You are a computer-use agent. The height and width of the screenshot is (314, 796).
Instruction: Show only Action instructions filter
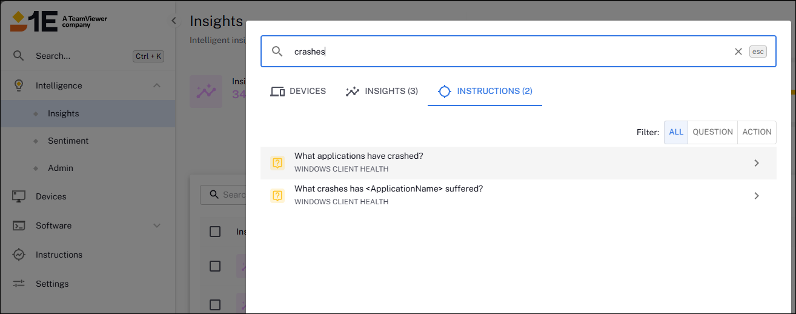click(757, 132)
